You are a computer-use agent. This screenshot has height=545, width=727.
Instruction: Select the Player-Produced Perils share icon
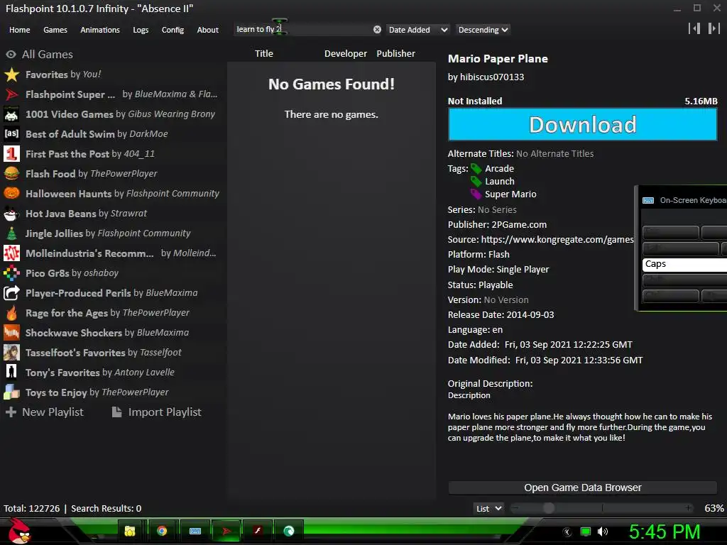click(x=11, y=293)
